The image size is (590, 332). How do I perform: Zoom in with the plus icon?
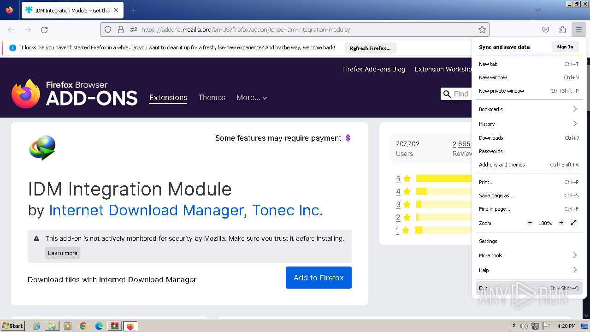point(561,223)
